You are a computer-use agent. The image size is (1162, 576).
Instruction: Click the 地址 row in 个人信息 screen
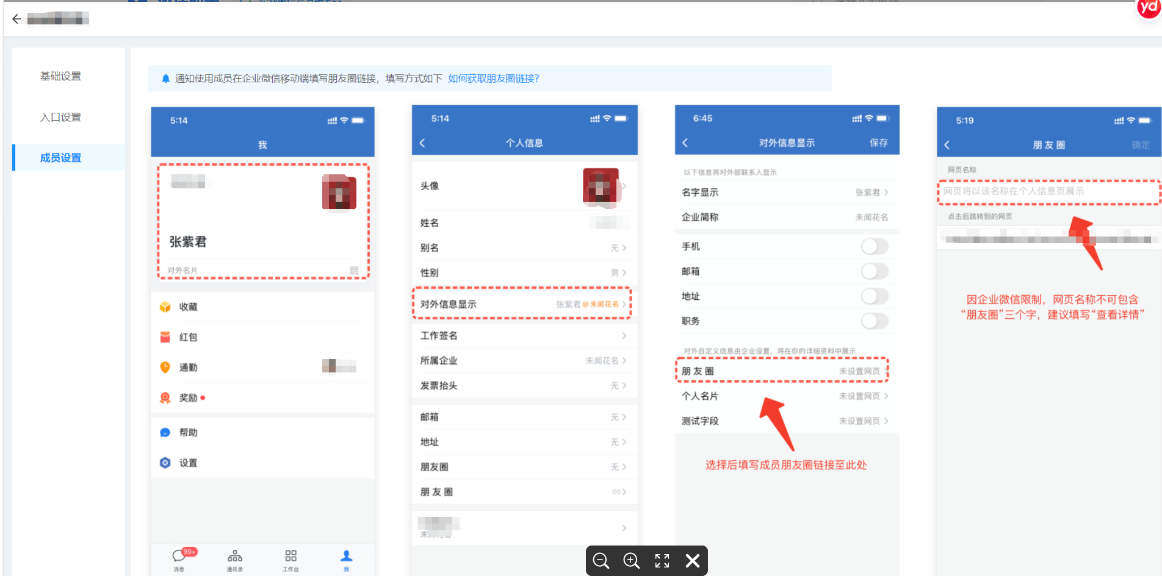524,442
